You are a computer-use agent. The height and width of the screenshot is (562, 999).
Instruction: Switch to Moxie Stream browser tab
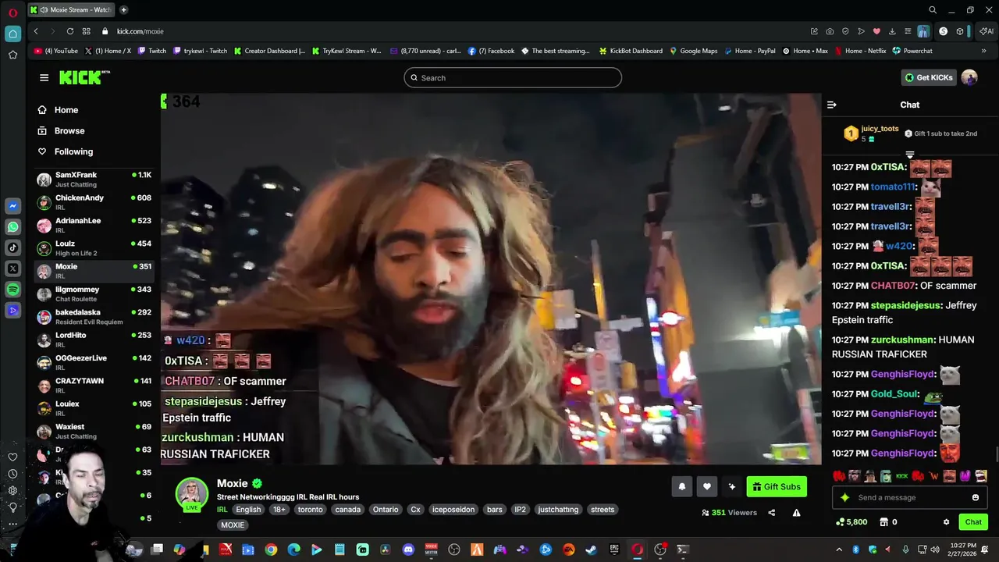pos(70,10)
